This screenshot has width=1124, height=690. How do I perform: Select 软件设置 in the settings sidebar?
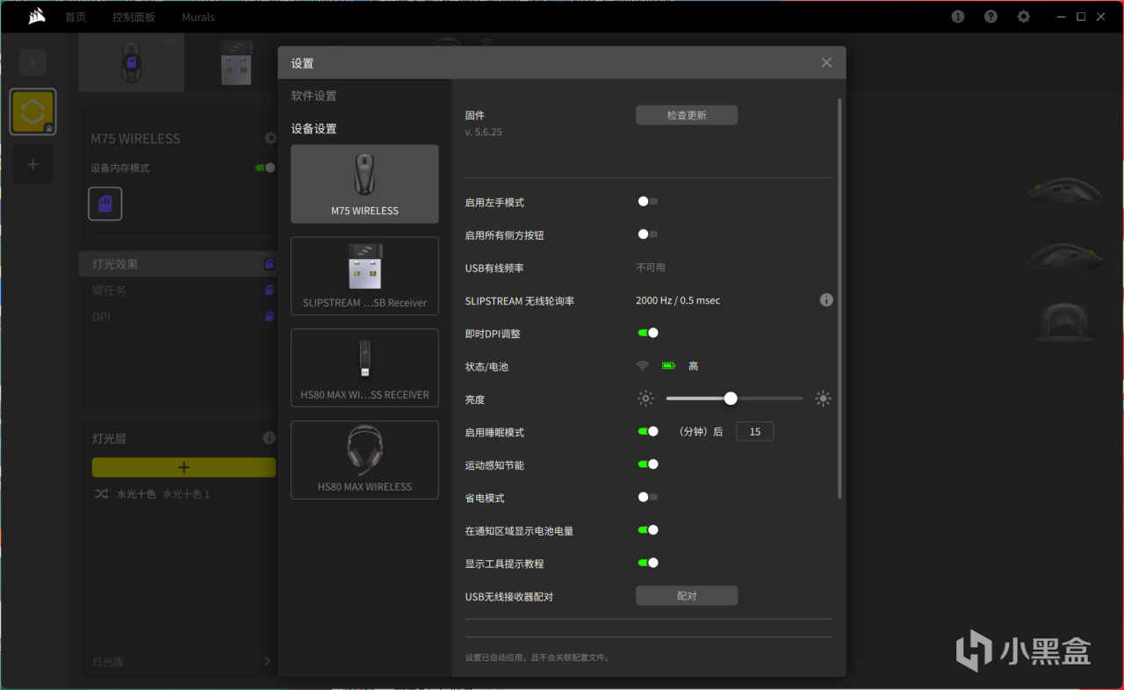(313, 96)
